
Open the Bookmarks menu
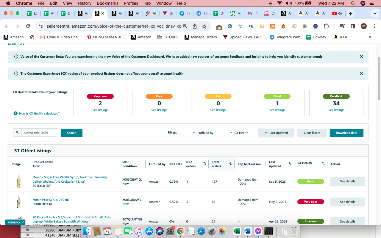pyautogui.click(x=108, y=3)
